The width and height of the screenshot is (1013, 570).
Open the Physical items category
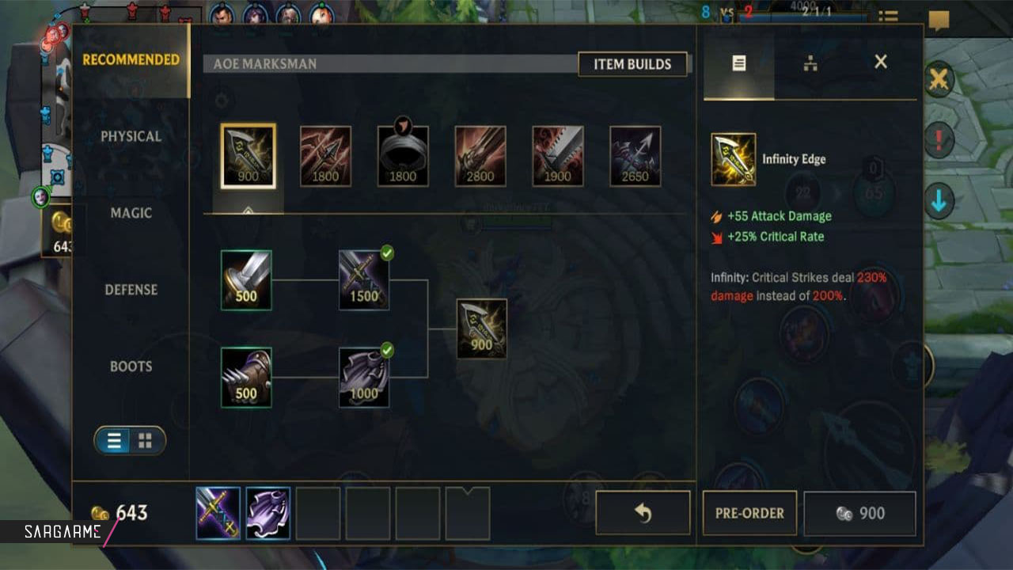[131, 136]
